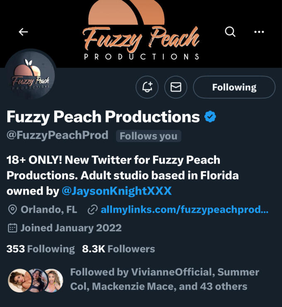Viewport: 282px width, 307px height.
Task: Tap the location pin icon
Action: click(x=13, y=210)
